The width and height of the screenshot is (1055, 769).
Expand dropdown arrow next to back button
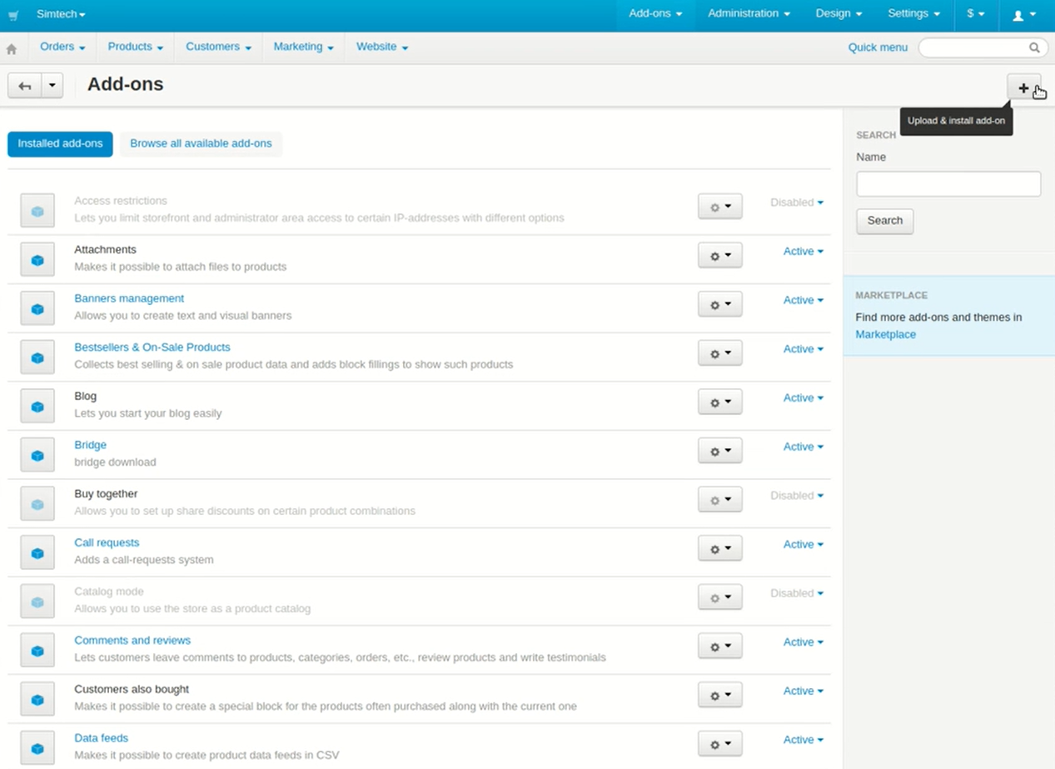pyautogui.click(x=52, y=86)
